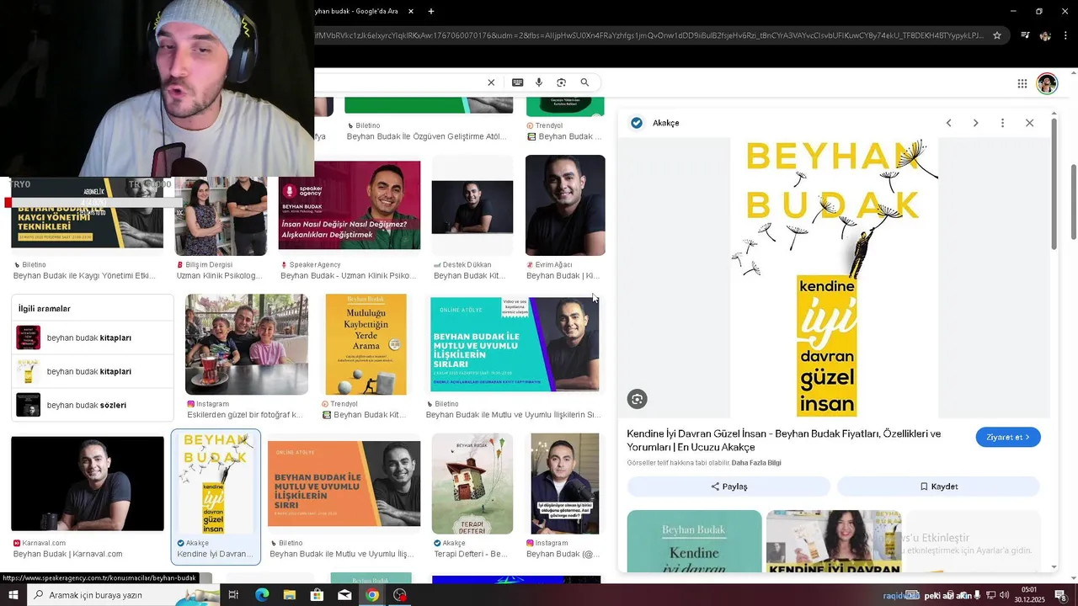
Task: Select the highlighted Akakçe book thumbnail
Action: (216, 484)
